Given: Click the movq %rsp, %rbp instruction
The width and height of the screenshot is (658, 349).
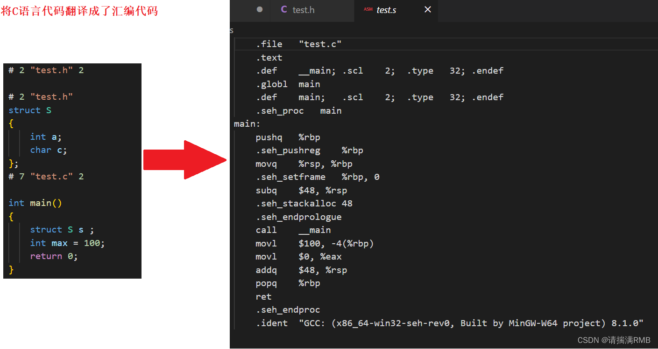Looking at the screenshot, I should click(x=304, y=164).
